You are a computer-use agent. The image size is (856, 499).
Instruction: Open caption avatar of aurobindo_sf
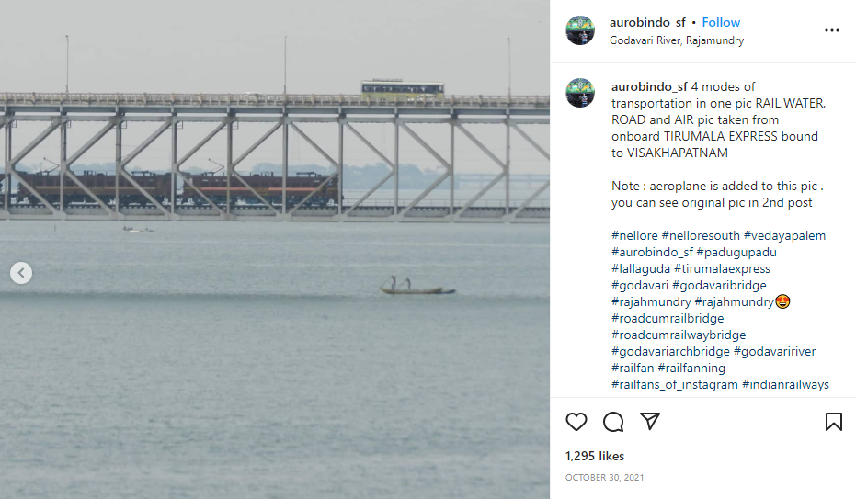pyautogui.click(x=580, y=93)
